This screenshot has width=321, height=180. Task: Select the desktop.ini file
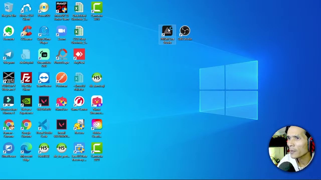26,57
